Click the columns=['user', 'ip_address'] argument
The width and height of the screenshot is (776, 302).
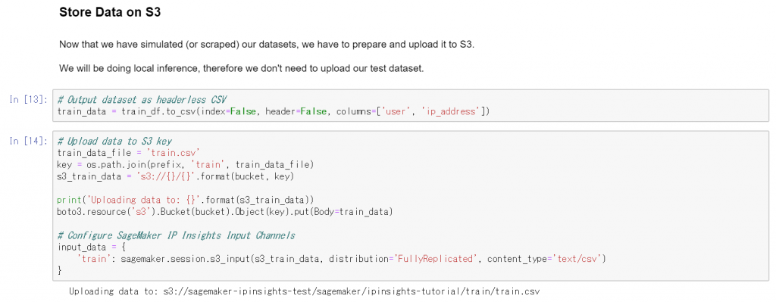pos(411,112)
